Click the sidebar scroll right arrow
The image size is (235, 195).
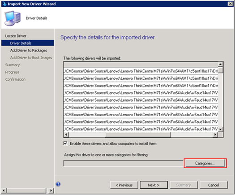click(x=51, y=191)
